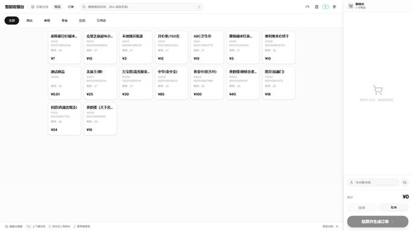Select the 日用品 category filter

[101, 20]
